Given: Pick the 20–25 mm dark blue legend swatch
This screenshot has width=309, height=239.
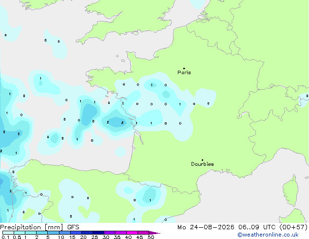Looking at the screenshot, I should pyautogui.click(x=87, y=233).
